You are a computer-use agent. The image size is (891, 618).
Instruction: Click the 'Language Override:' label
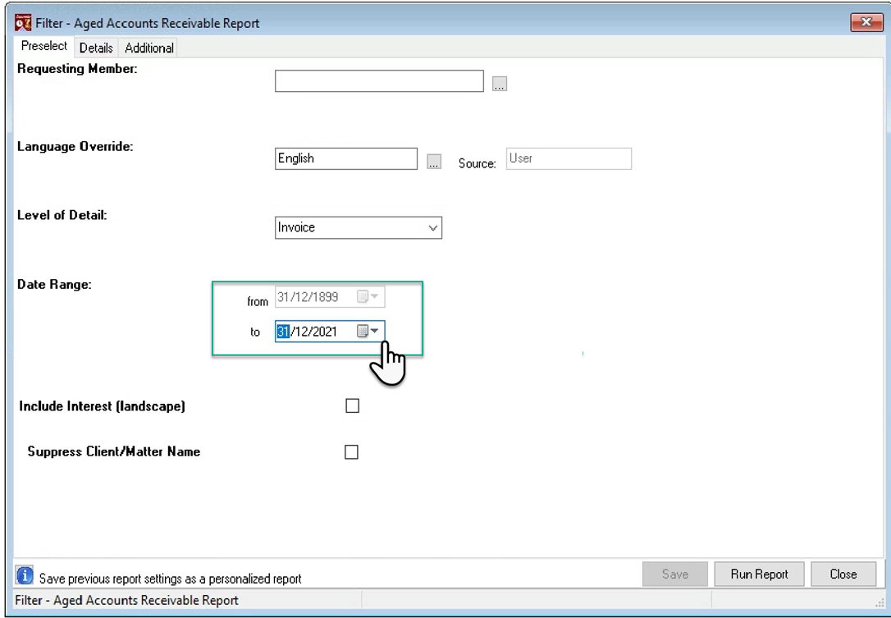click(75, 147)
